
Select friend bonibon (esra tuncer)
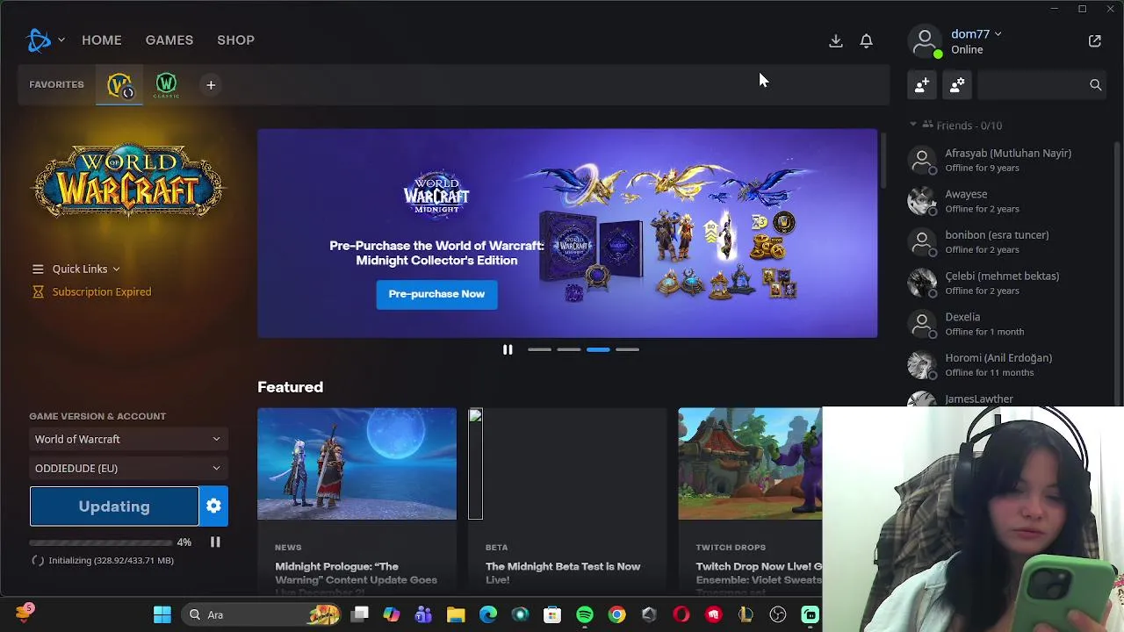pyautogui.click(x=1010, y=242)
